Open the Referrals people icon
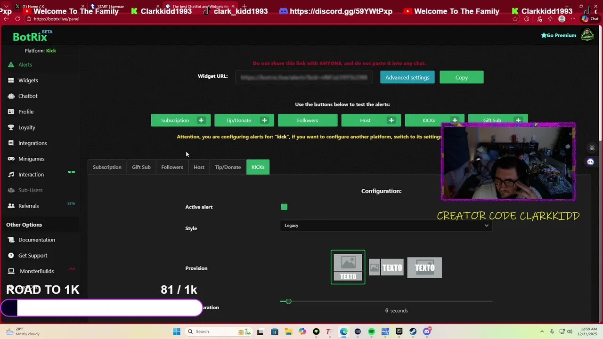The width and height of the screenshot is (603, 339). click(x=11, y=206)
